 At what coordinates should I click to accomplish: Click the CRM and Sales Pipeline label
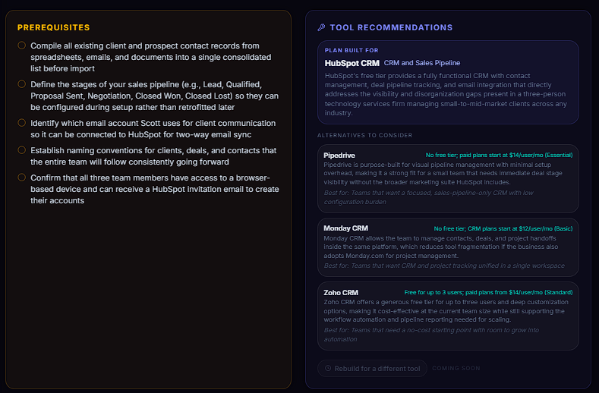tap(422, 63)
